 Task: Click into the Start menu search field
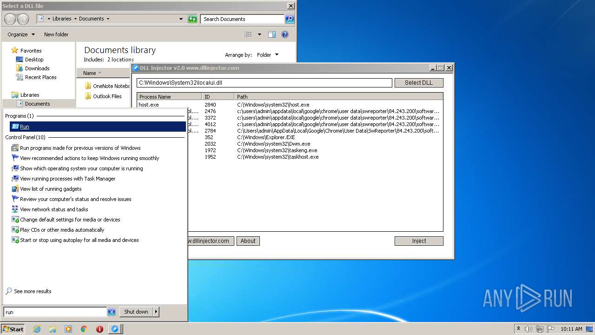(55, 312)
